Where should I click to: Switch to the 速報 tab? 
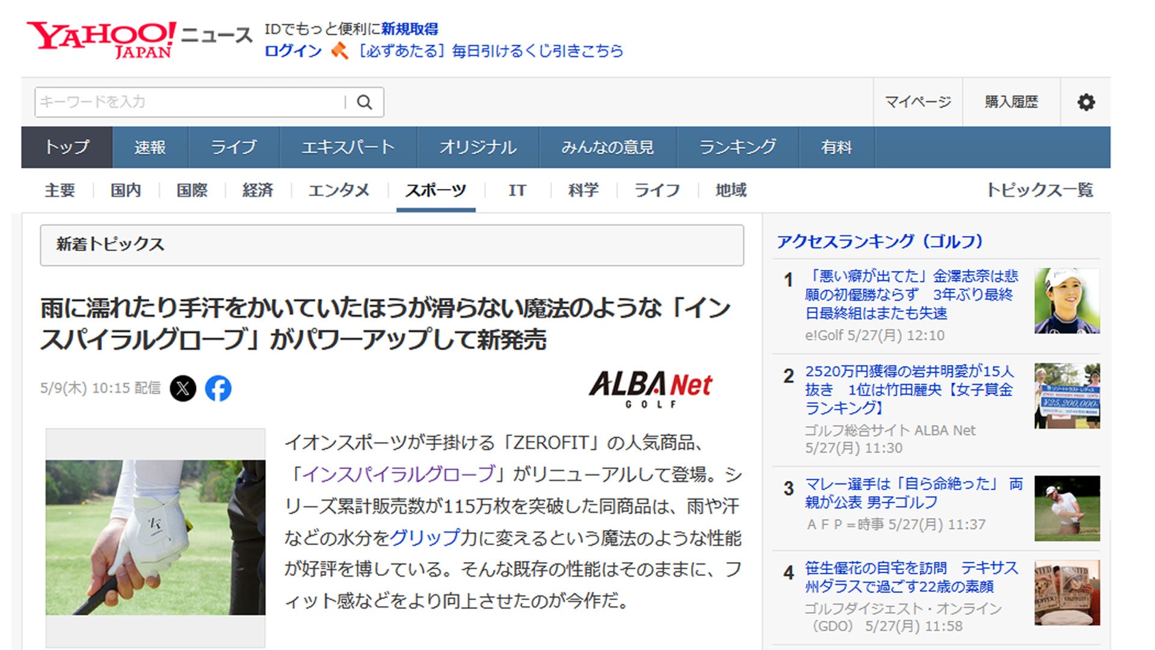click(x=150, y=147)
